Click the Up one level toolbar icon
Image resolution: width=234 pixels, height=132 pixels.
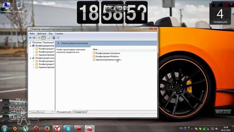tap(39, 38)
